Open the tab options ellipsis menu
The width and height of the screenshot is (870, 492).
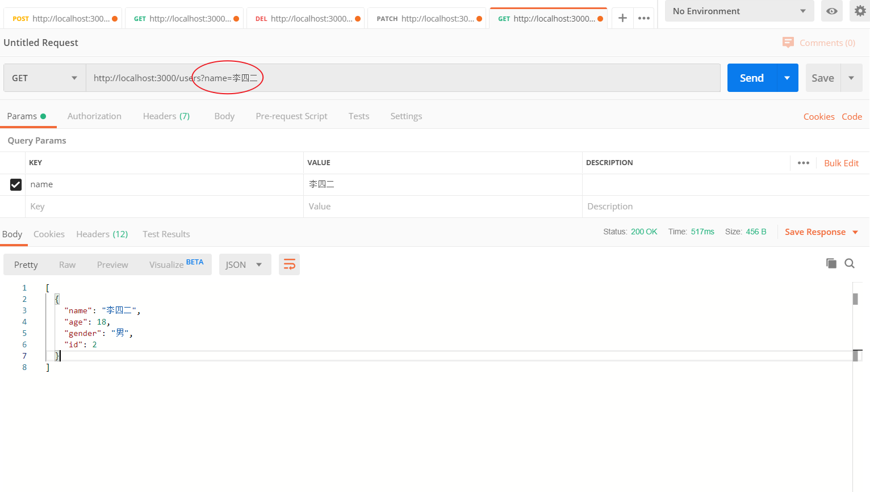pos(644,18)
